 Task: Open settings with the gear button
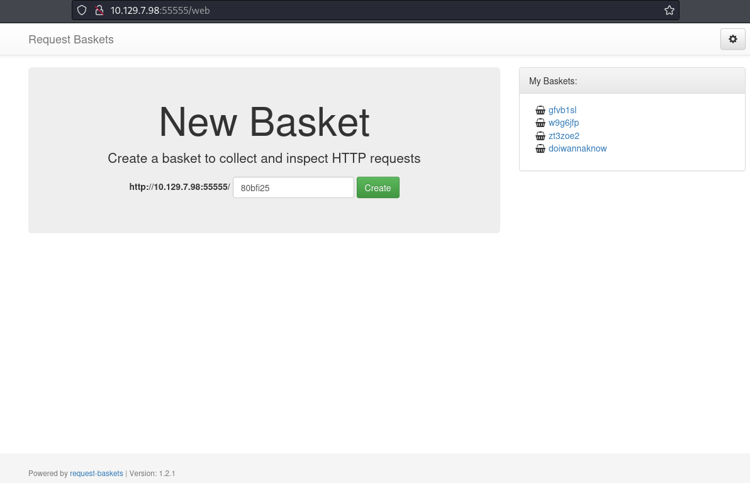pyautogui.click(x=732, y=39)
